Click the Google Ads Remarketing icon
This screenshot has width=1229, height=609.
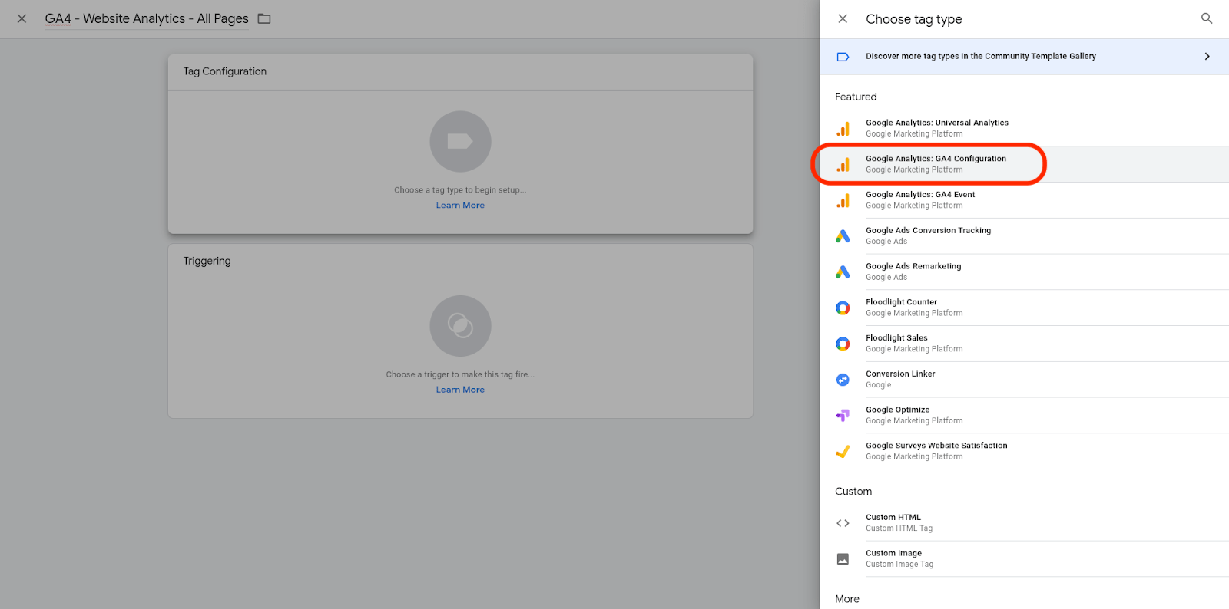click(843, 272)
